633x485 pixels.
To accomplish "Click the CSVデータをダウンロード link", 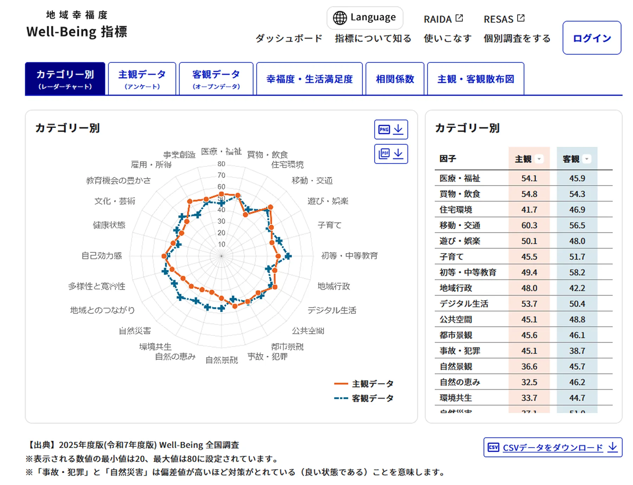I will pyautogui.click(x=552, y=447).
